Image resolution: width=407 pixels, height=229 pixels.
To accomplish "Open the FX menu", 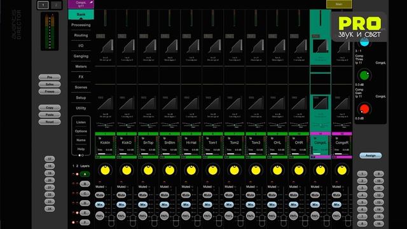I will (81, 77).
